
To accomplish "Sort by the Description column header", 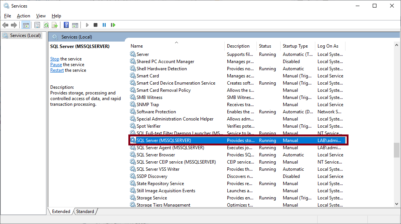I will pos(241,46).
